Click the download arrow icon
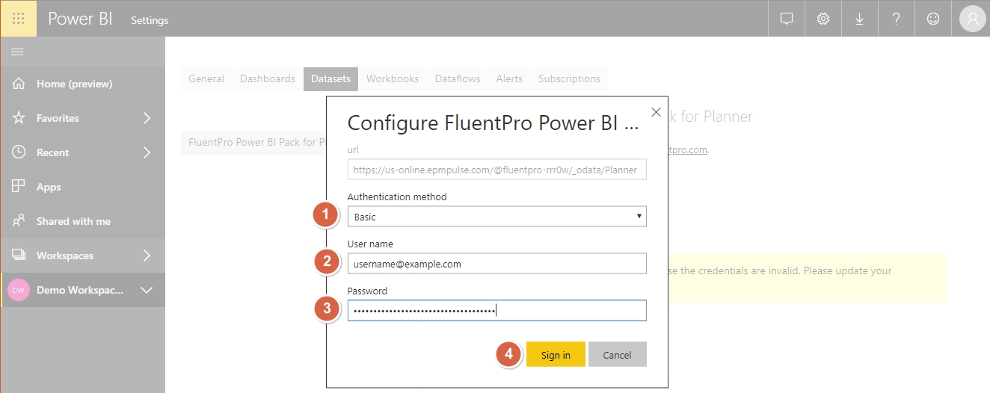The height and width of the screenshot is (393, 990). (x=860, y=19)
